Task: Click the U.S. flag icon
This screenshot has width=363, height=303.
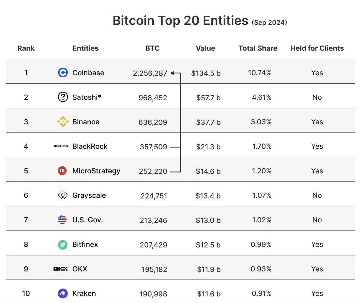Action: click(x=62, y=220)
